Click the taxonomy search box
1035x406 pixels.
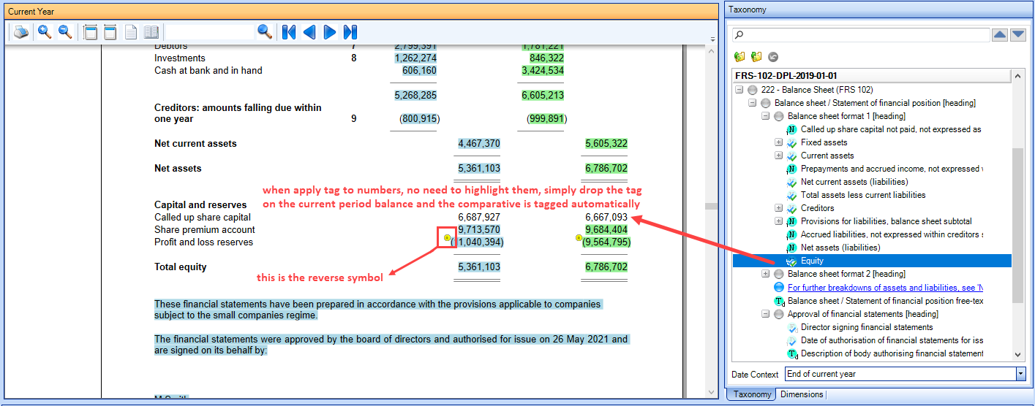[x=861, y=35]
